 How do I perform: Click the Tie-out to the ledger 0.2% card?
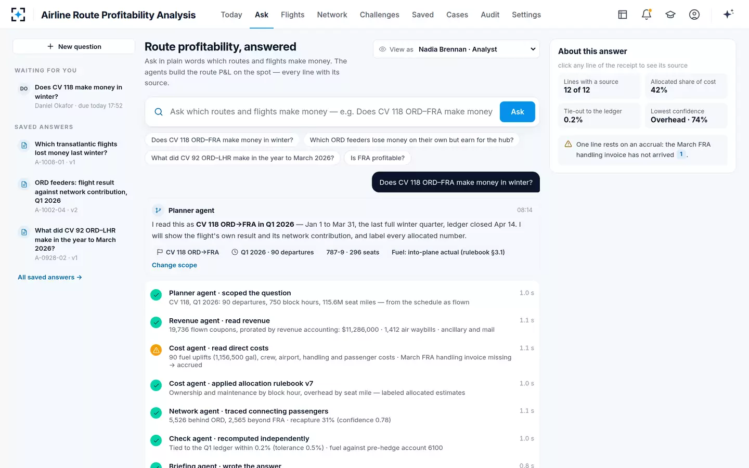pyautogui.click(x=599, y=115)
